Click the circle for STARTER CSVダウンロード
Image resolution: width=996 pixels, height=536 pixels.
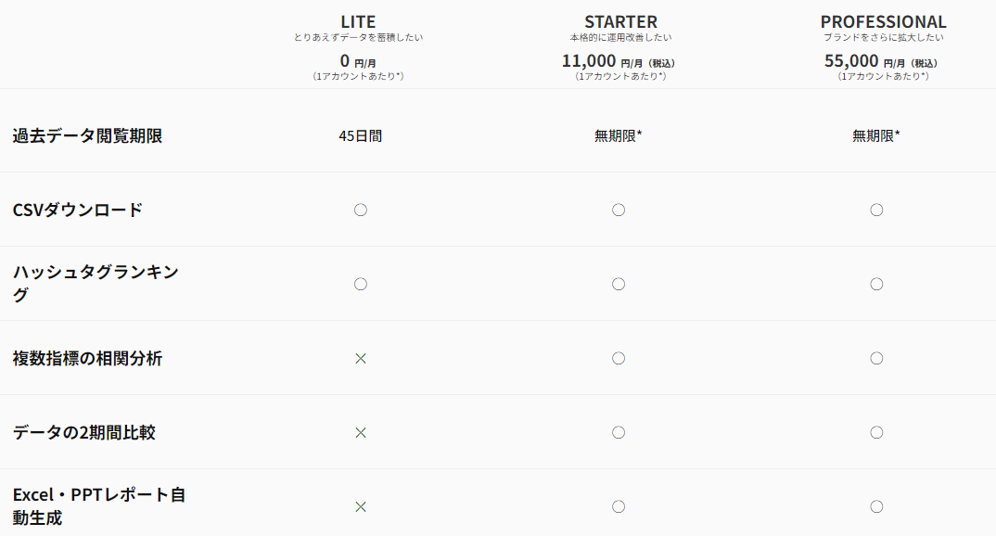619,210
